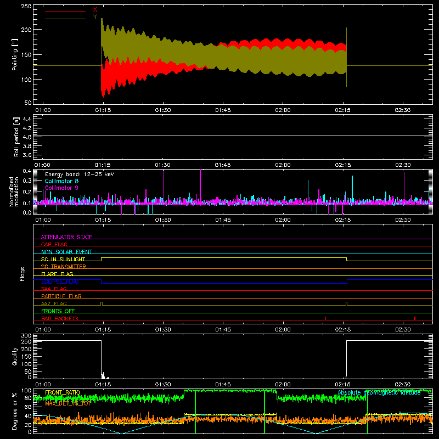Click the BAD_PACKETS spike after 02:30
Image resolution: width=439 pixels, height=439 pixels.
pos(415,318)
